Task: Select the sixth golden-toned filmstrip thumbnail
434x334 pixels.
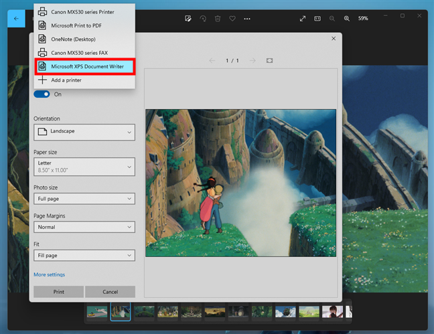Action: pos(215,312)
